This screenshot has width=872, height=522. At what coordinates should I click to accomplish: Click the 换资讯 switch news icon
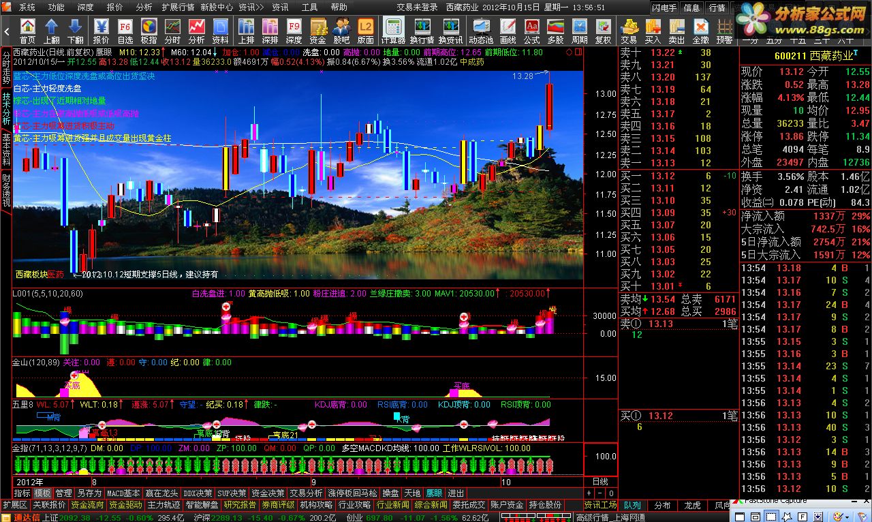[450, 31]
